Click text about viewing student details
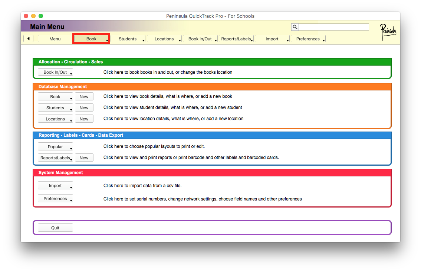 tap(172, 107)
